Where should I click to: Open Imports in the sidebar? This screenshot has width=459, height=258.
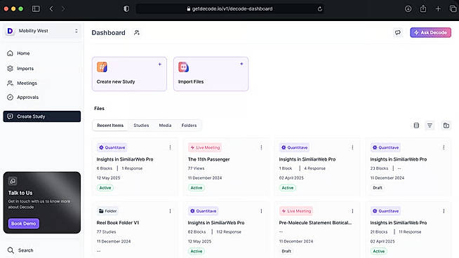click(25, 69)
